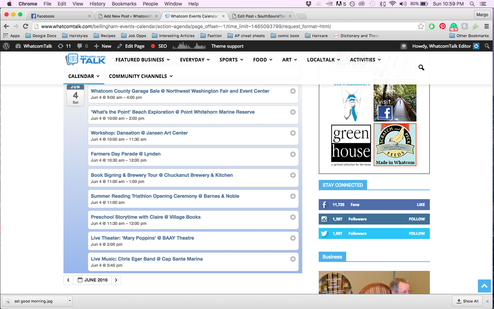Click the browser back arrow
This screenshot has height=309, width=494.
click(6, 26)
